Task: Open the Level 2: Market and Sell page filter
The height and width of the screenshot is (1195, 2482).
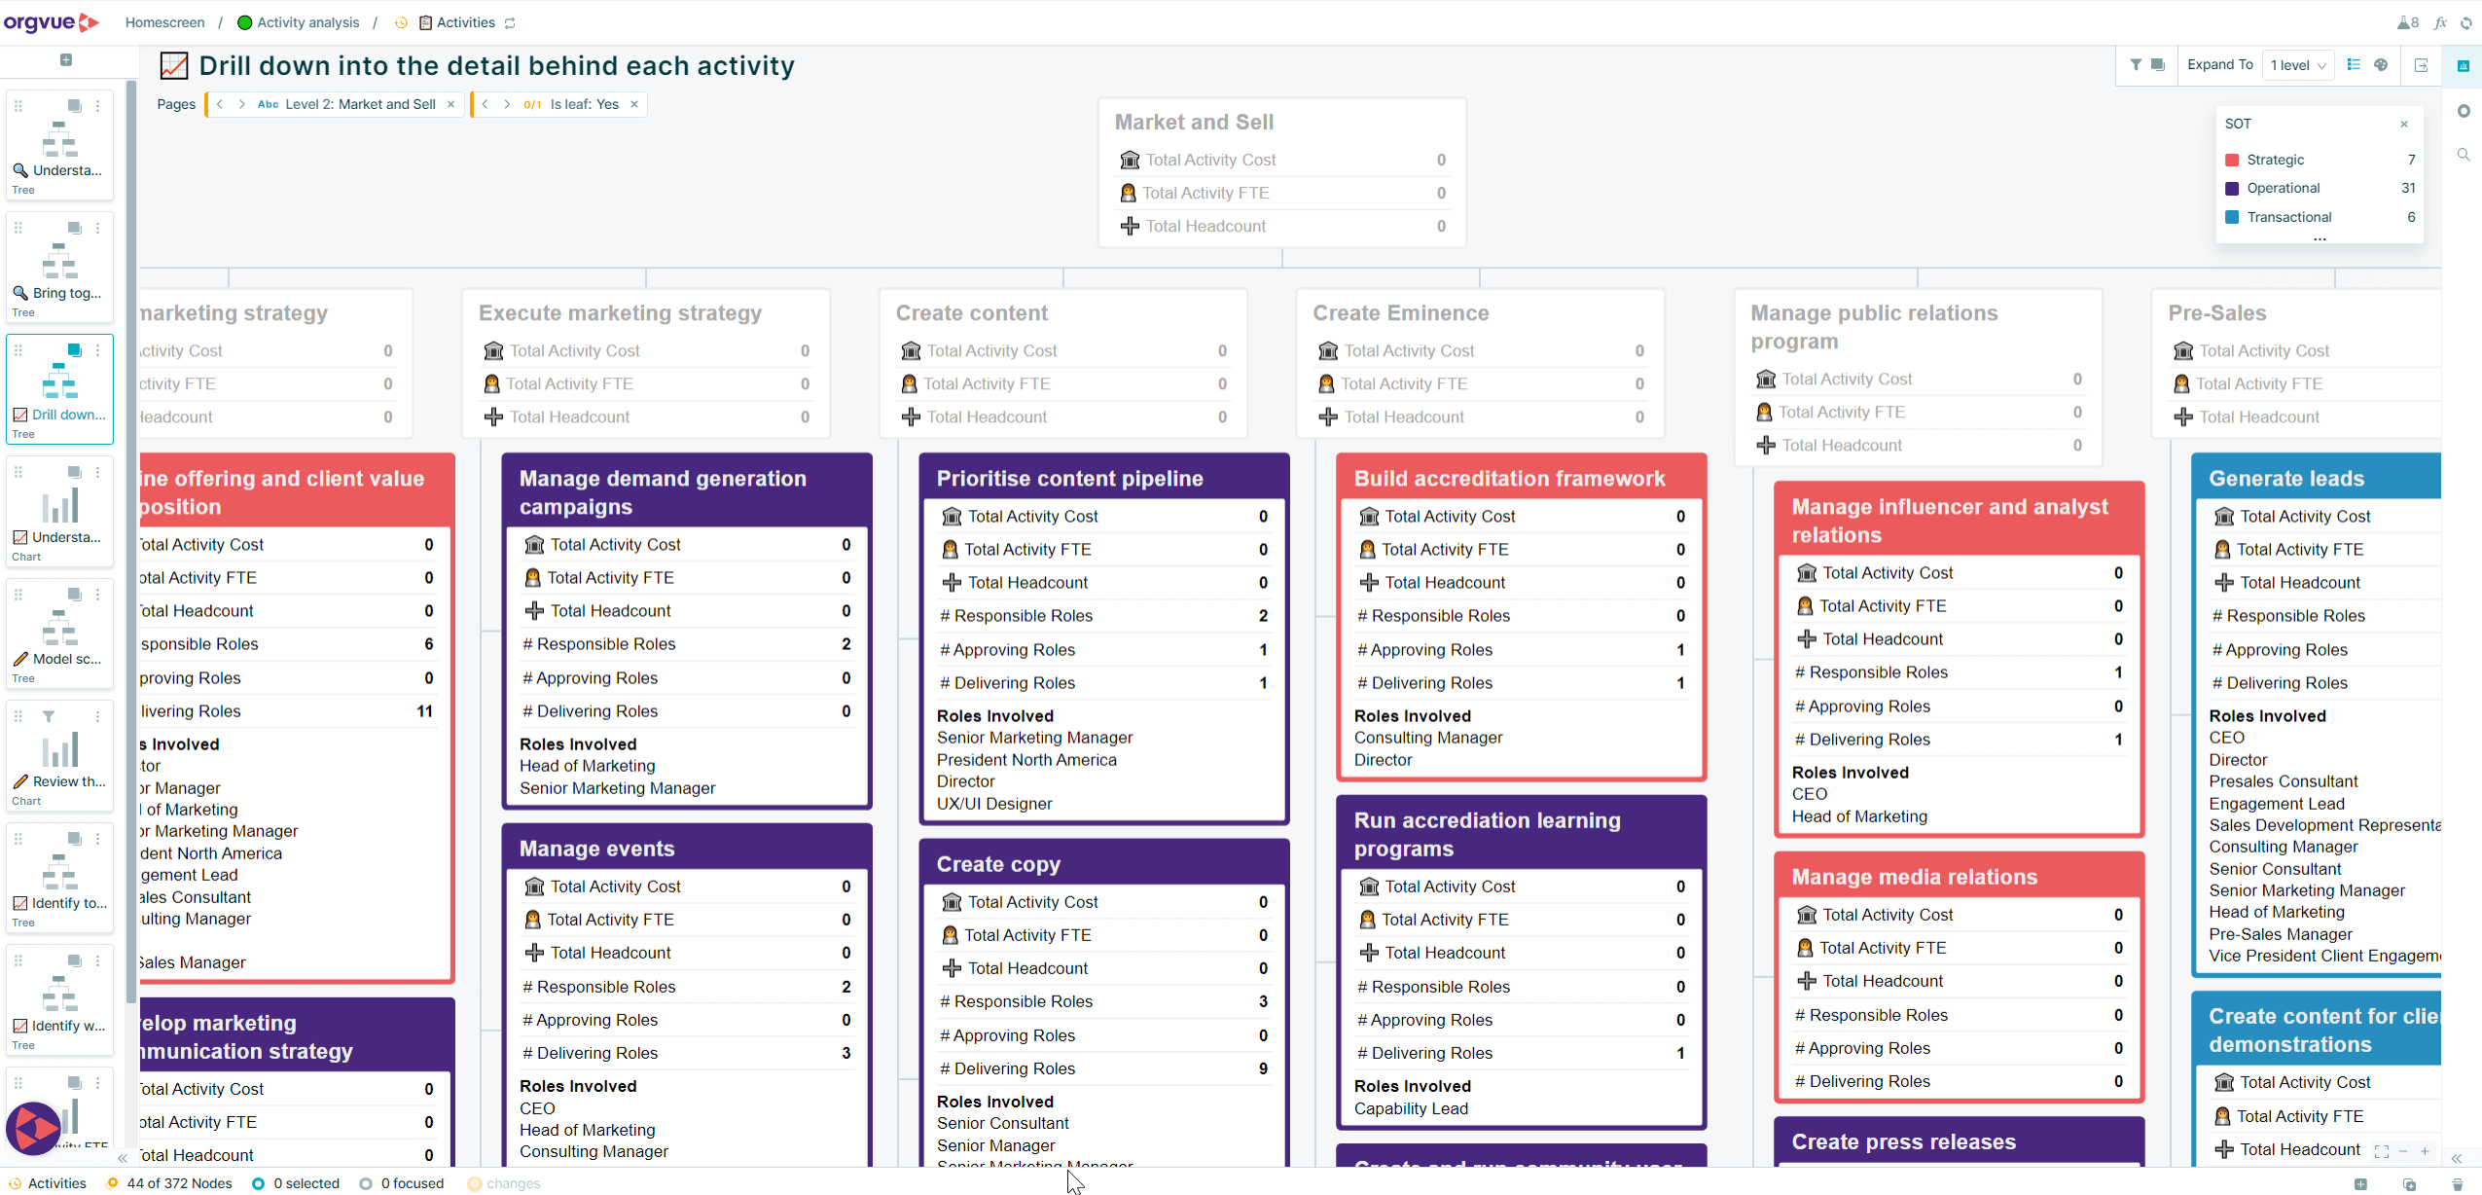Action: click(x=347, y=104)
